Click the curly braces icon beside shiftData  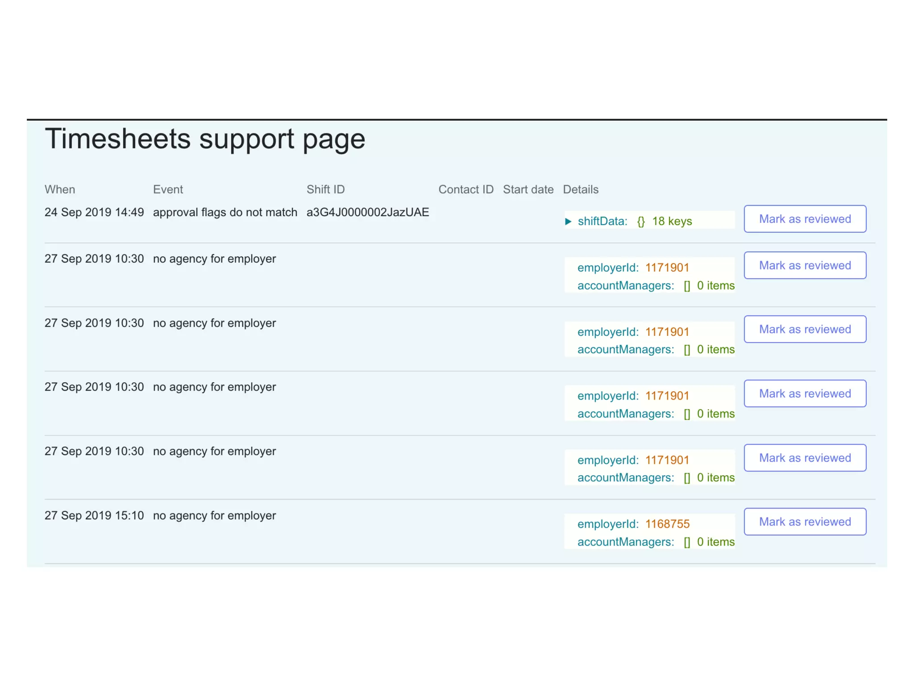[x=641, y=222]
